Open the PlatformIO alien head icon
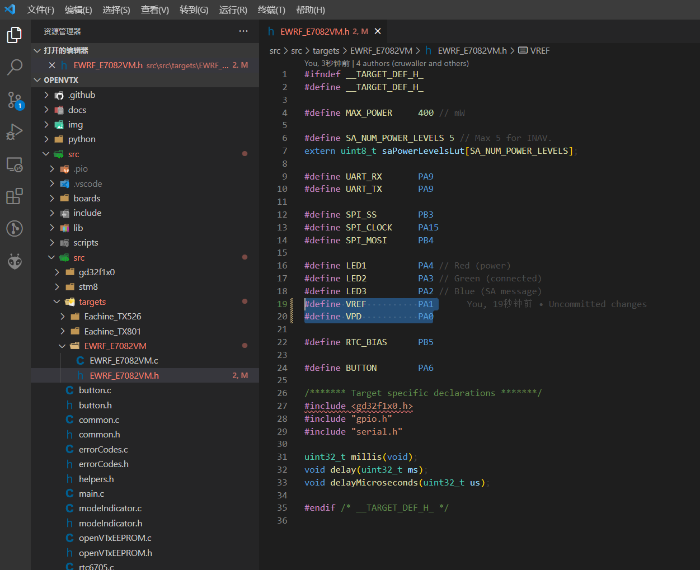Image resolution: width=700 pixels, height=570 pixels. [x=15, y=261]
